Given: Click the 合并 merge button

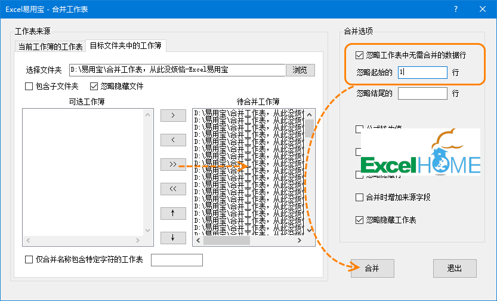Looking at the screenshot, I should click(372, 268).
